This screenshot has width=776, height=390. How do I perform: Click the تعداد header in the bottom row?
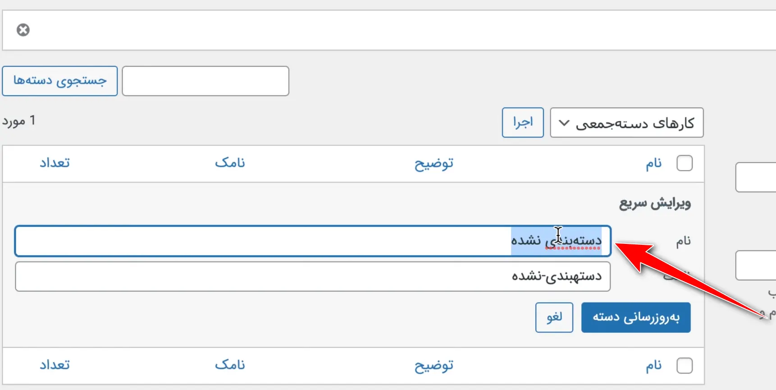coord(55,365)
